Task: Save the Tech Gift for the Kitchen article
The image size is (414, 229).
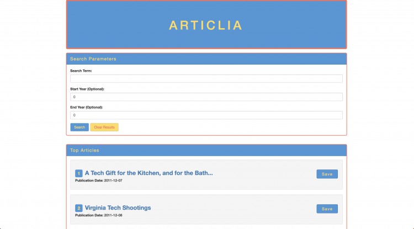Action: point(327,174)
